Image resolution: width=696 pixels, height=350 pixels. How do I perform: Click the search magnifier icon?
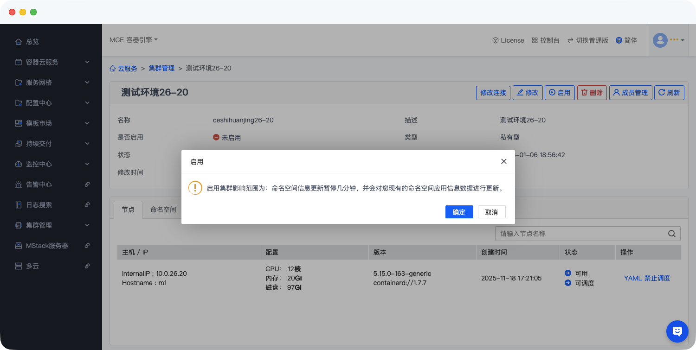point(671,234)
